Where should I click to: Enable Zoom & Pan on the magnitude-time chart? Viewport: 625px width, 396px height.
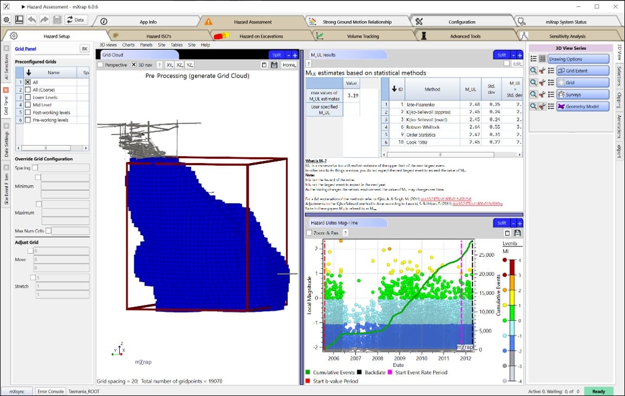pyautogui.click(x=309, y=232)
